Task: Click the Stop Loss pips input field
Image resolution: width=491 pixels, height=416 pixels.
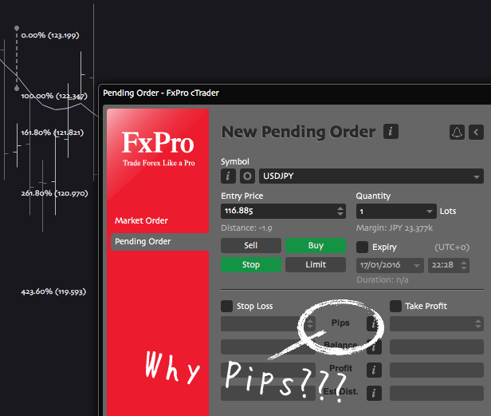Action: [268, 323]
